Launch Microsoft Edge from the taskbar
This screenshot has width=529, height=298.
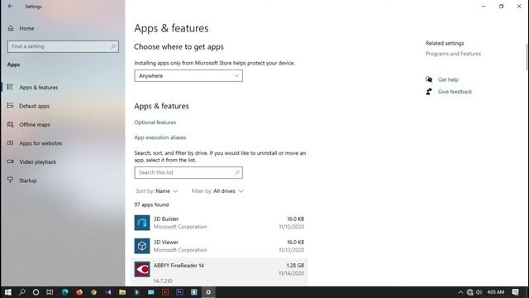coord(64,292)
